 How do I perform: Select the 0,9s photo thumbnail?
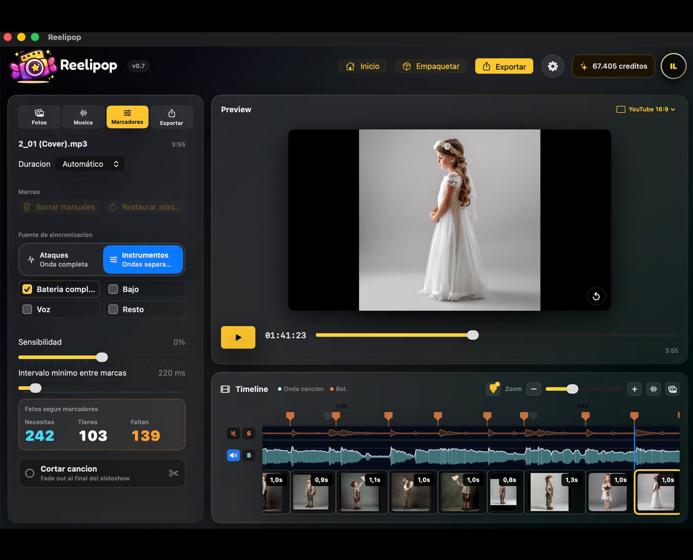313,492
